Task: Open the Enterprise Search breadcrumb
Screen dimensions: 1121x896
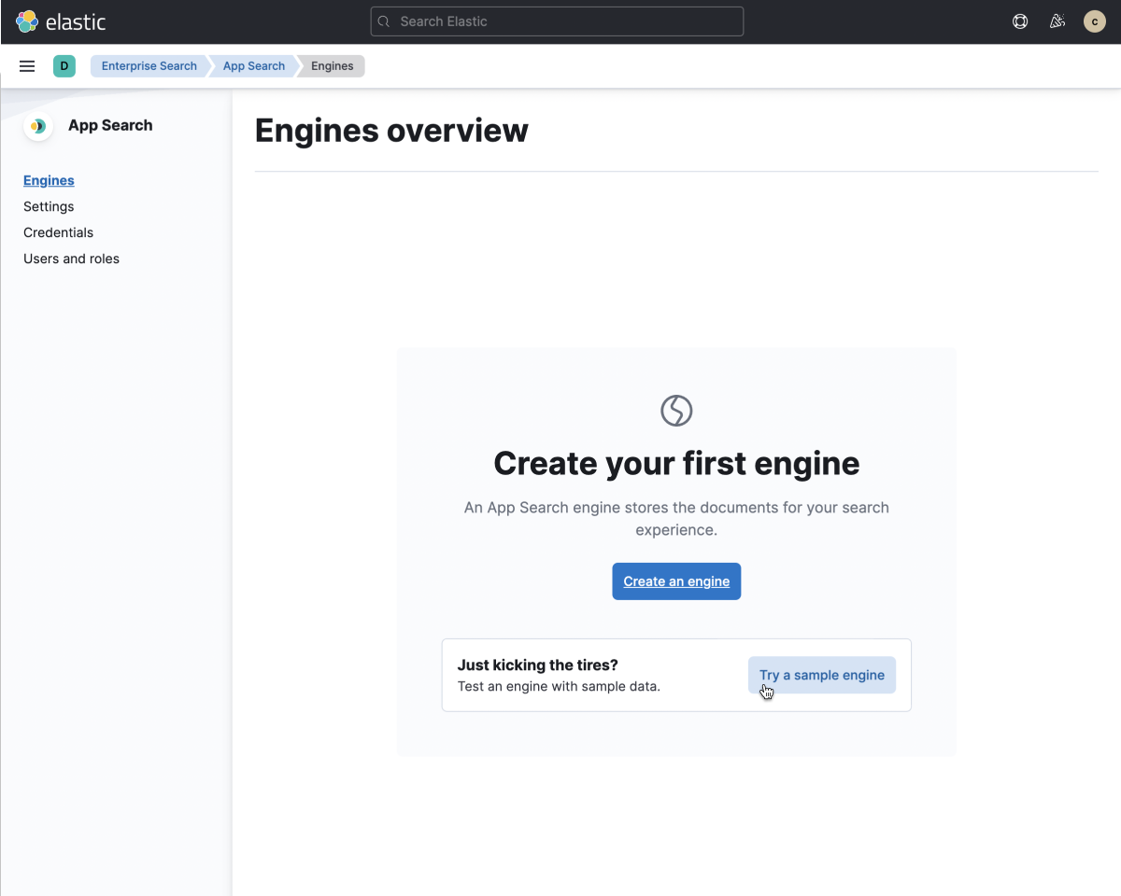Action: 149,65
